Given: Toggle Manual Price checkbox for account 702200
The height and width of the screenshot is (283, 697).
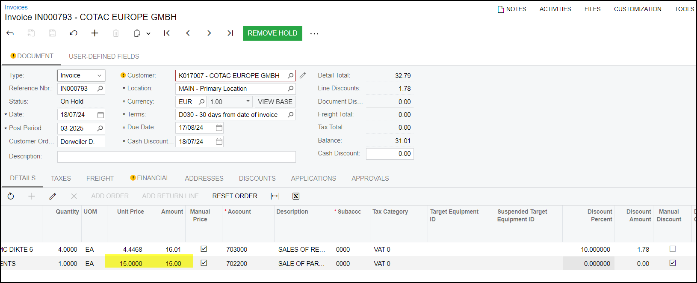Looking at the screenshot, I should click(204, 263).
